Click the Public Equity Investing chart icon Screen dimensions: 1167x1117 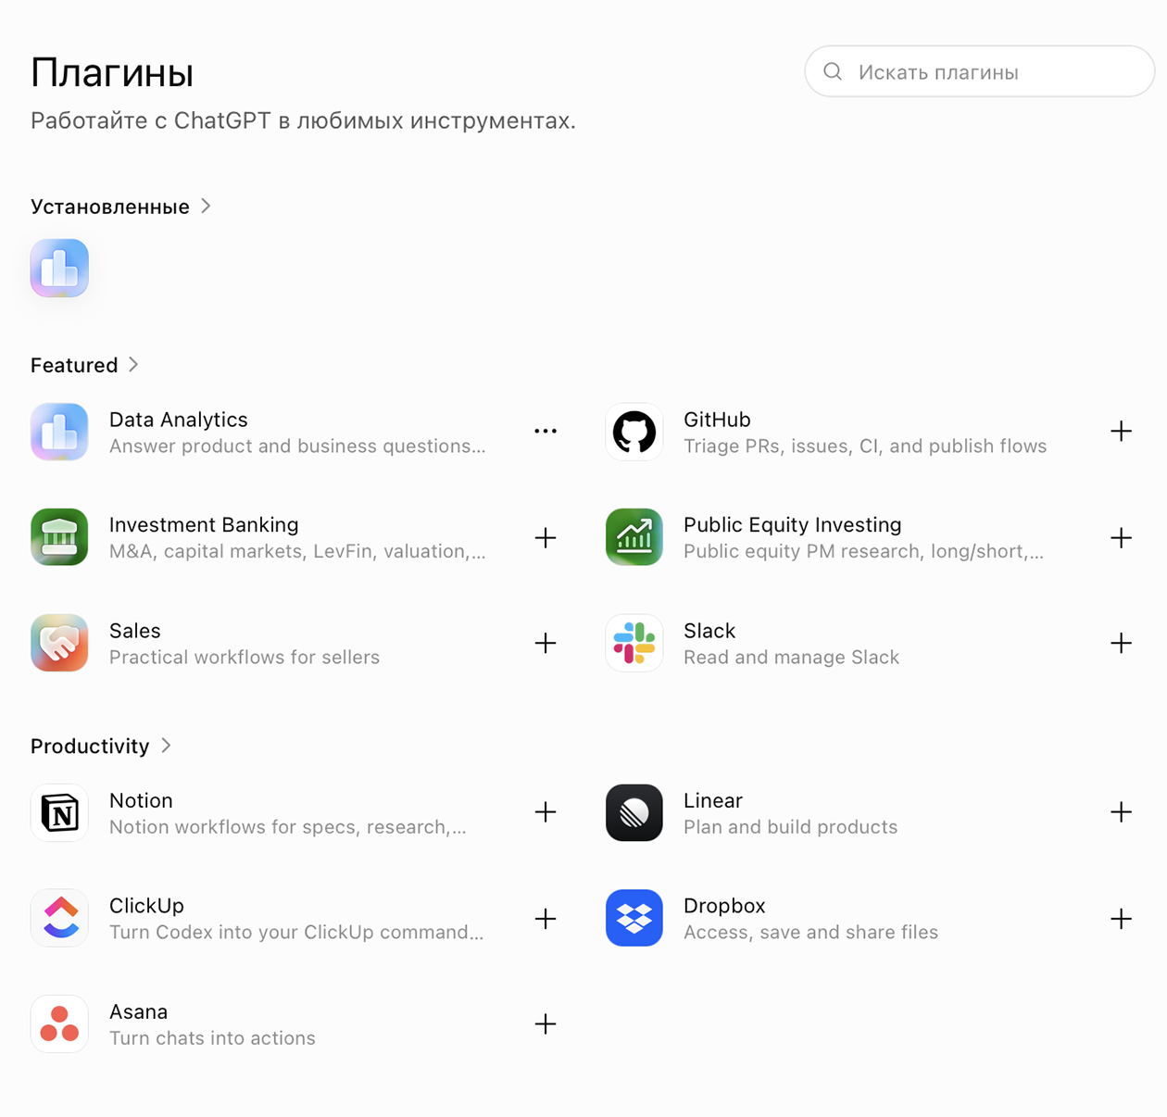(634, 537)
